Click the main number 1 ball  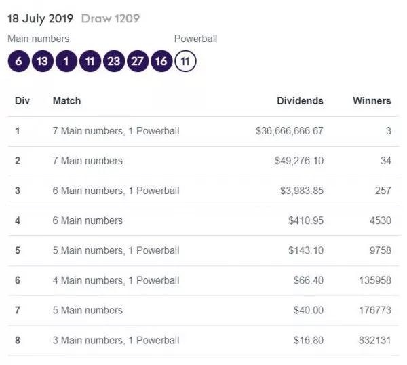(x=66, y=62)
